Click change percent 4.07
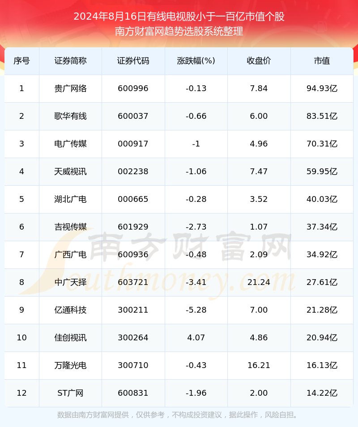The image size is (358, 427). 196,338
